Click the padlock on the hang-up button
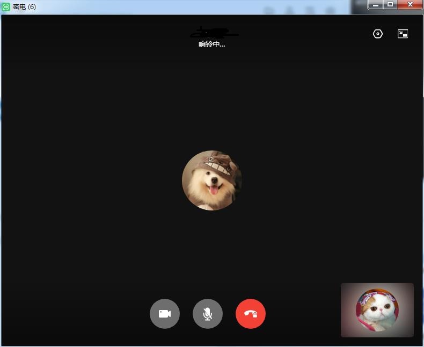Viewport: 424px width, 347px height. (x=254, y=315)
